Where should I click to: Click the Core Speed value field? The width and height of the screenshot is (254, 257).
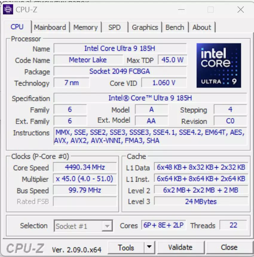85,167
